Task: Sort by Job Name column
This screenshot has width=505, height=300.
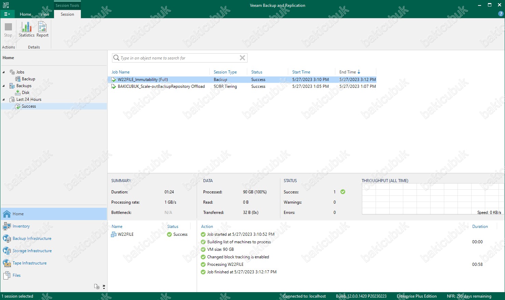Action: [121, 72]
